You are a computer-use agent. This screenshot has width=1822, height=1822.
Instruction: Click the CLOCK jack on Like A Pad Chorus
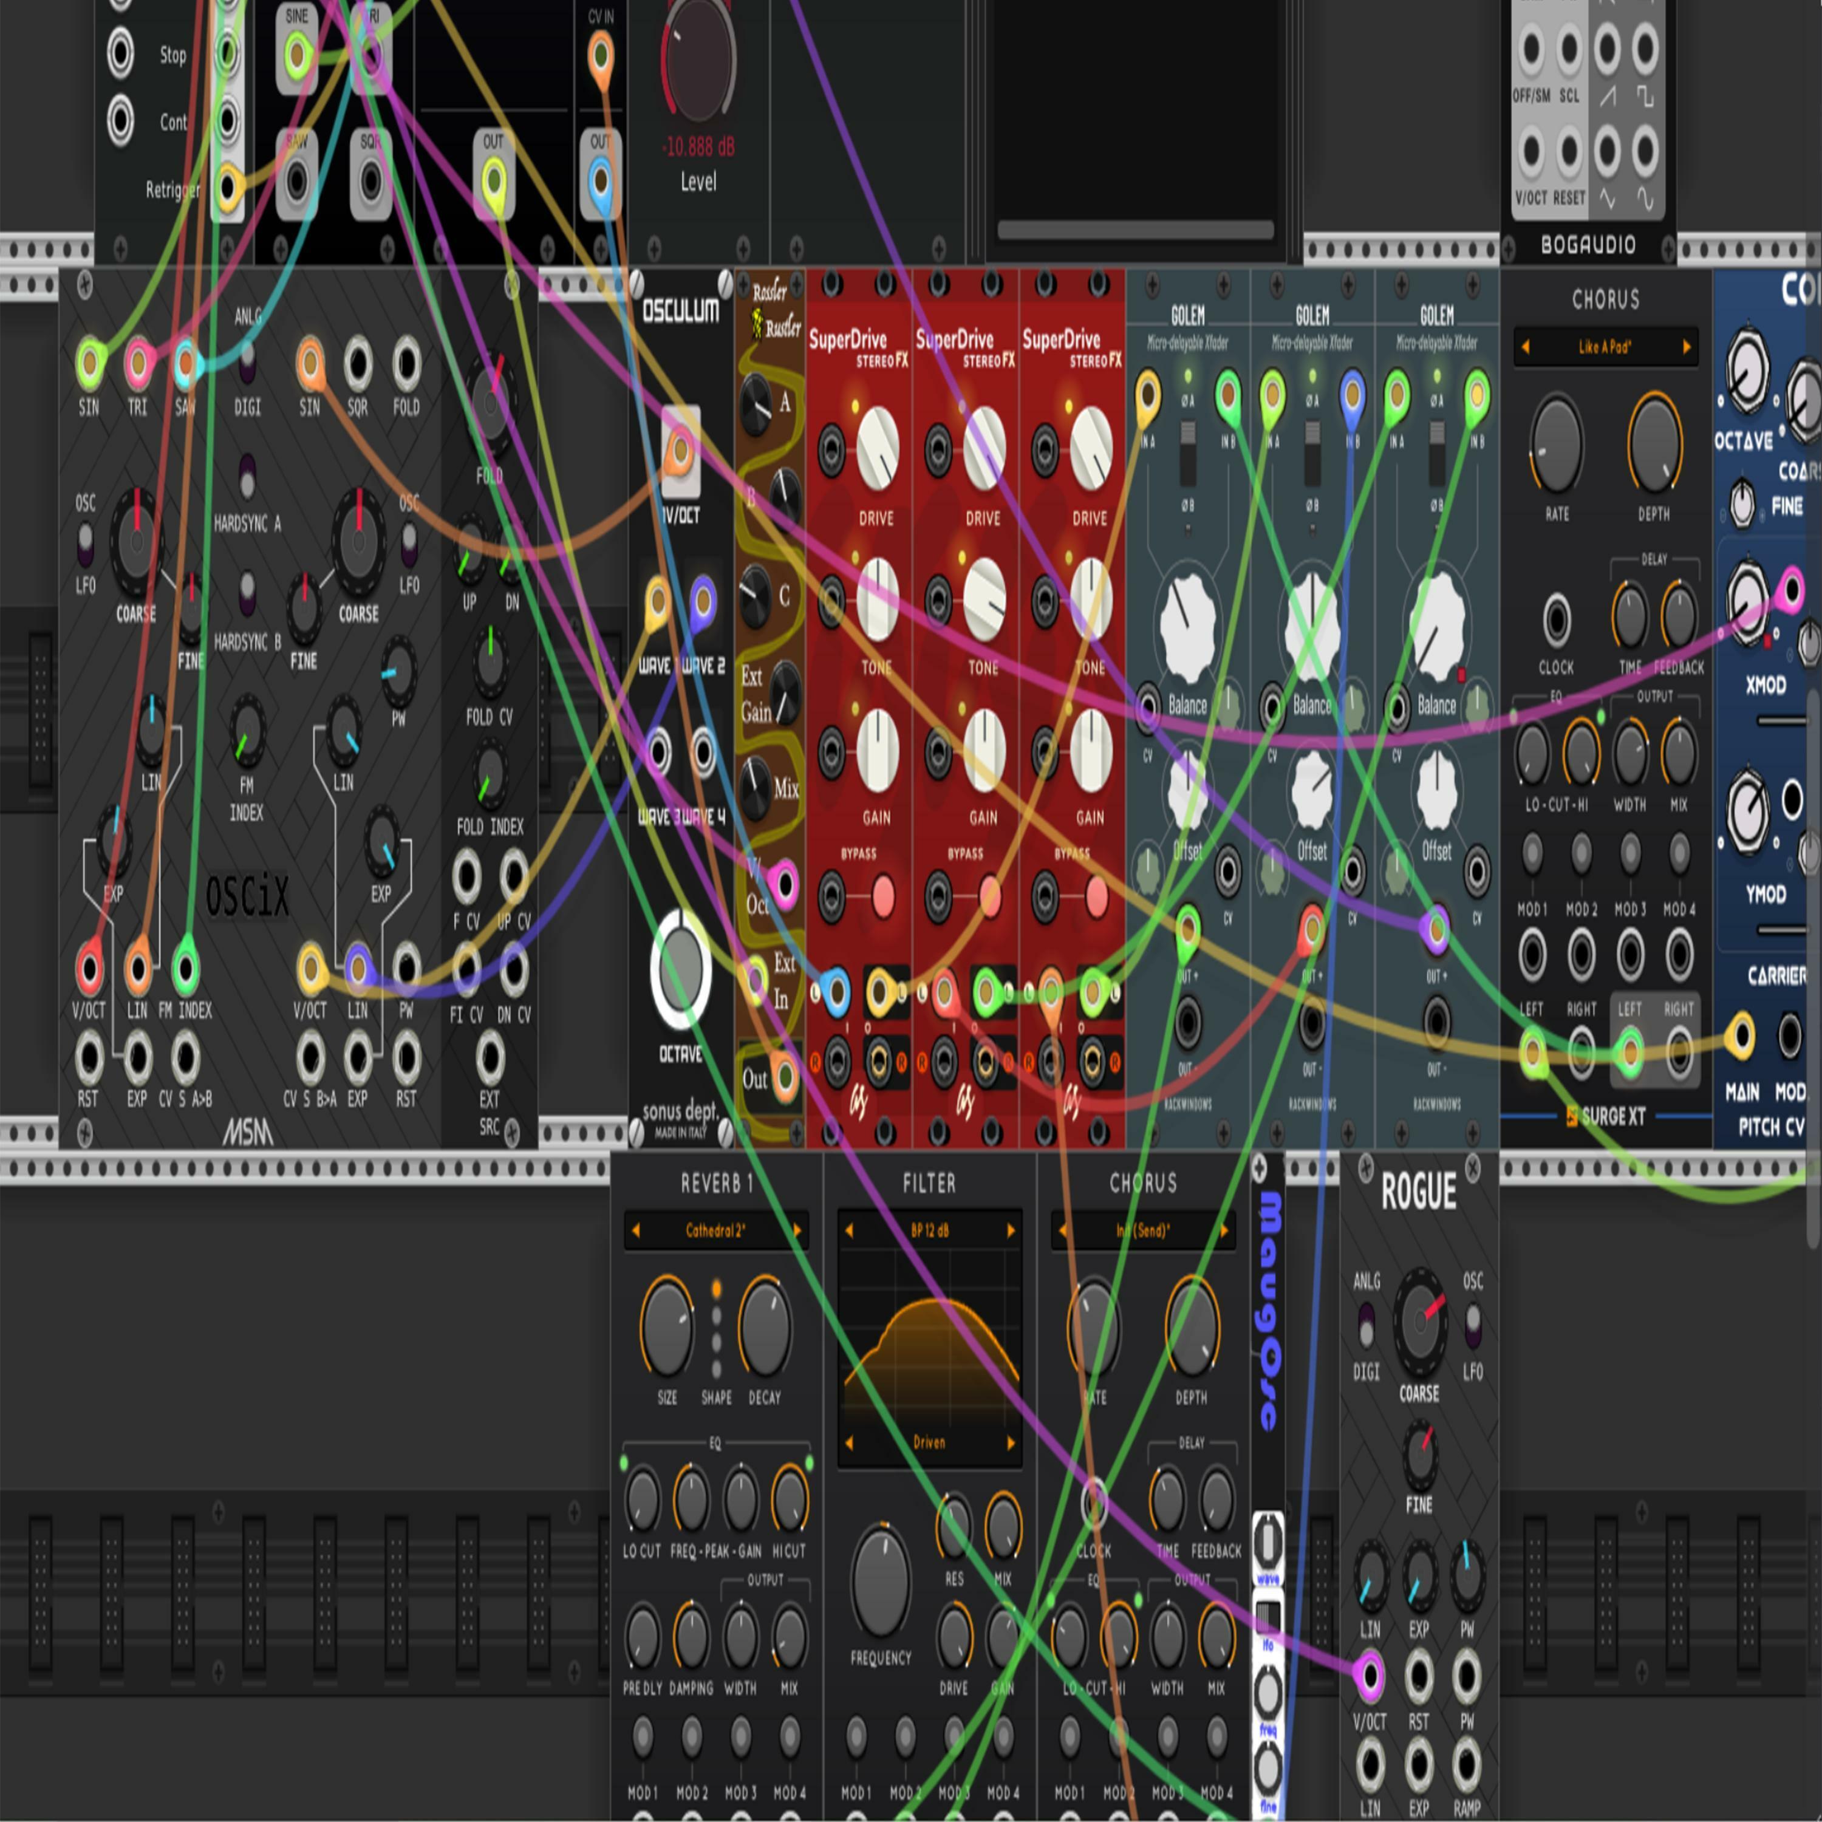(1556, 621)
